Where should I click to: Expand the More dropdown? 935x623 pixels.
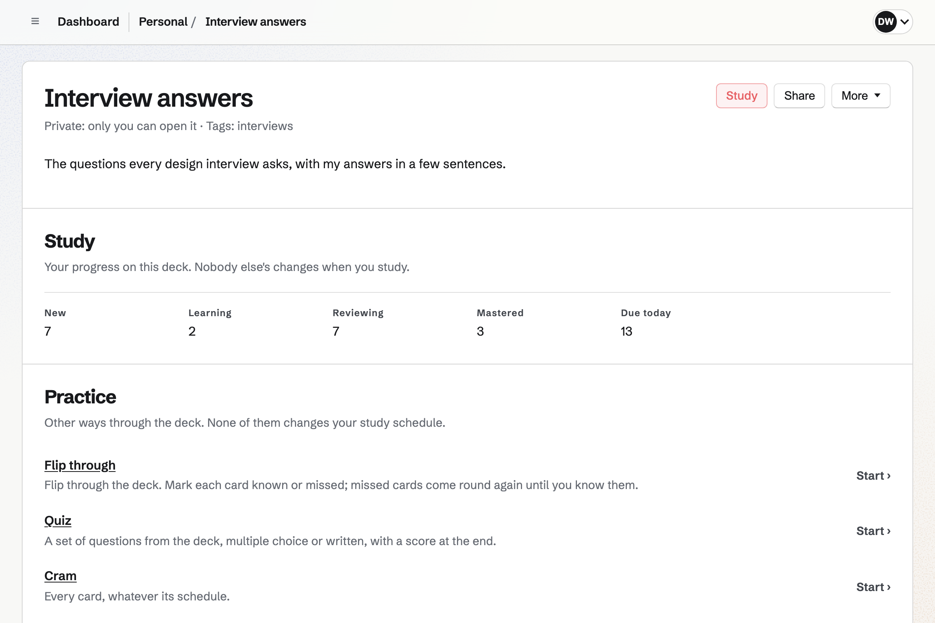(x=861, y=96)
